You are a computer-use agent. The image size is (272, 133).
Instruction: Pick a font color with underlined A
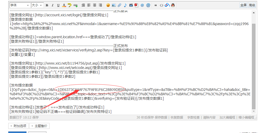64,5
